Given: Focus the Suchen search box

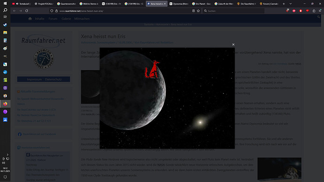Looking at the screenshot, I should click(233, 11).
